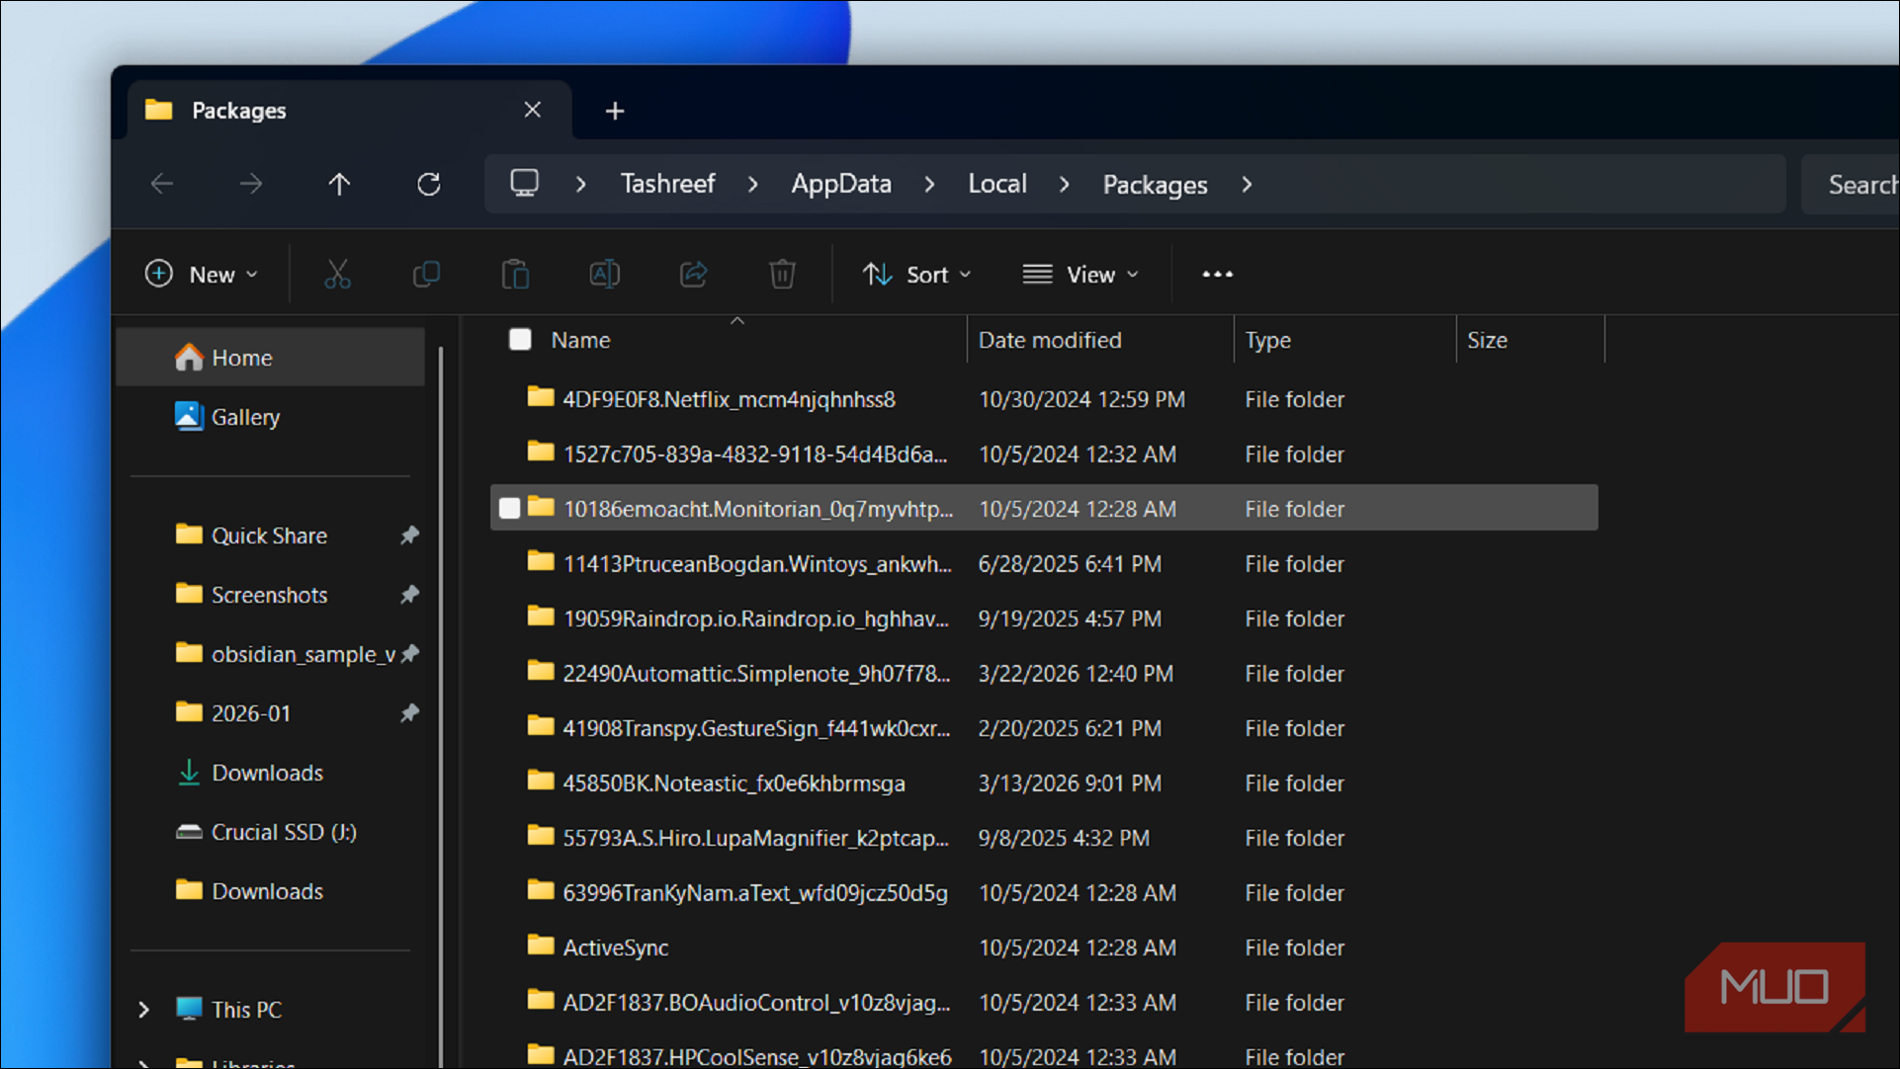Screen dimensions: 1900x1069
Task: Click the Gallery icon in the sidebar
Action: pyautogui.click(x=189, y=416)
